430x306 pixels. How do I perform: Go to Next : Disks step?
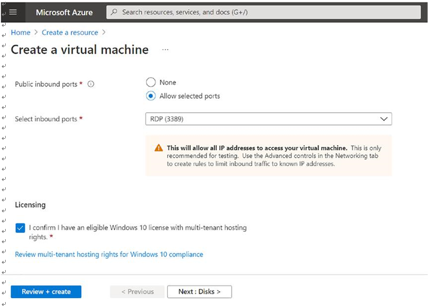[199, 292]
